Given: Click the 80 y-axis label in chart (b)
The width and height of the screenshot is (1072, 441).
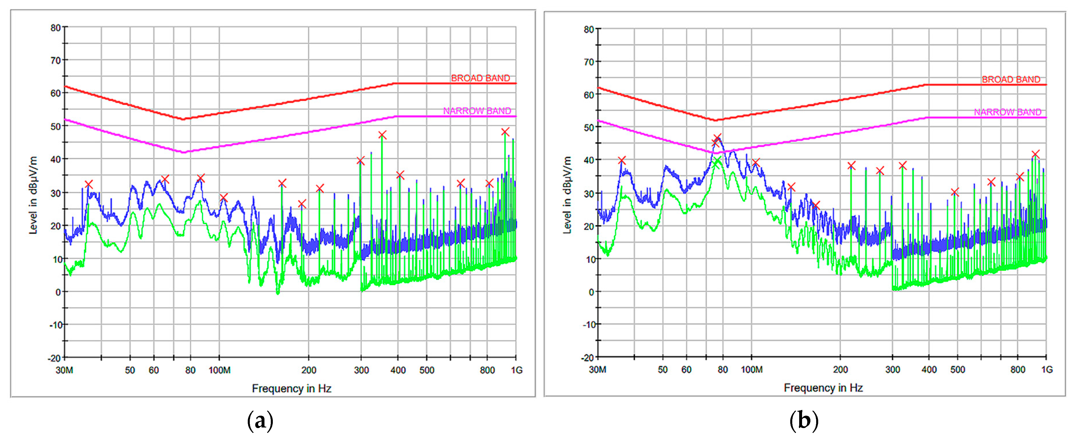Looking at the screenshot, I should pyautogui.click(x=589, y=30).
